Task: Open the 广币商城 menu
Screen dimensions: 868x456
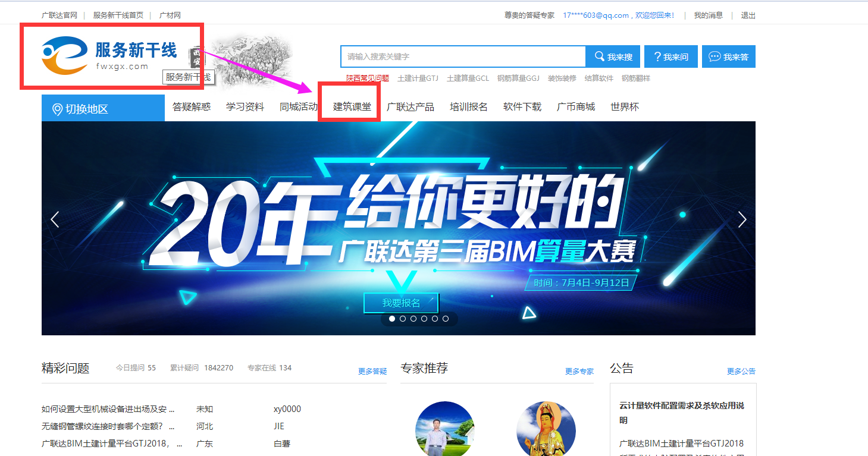Action: 576,107
